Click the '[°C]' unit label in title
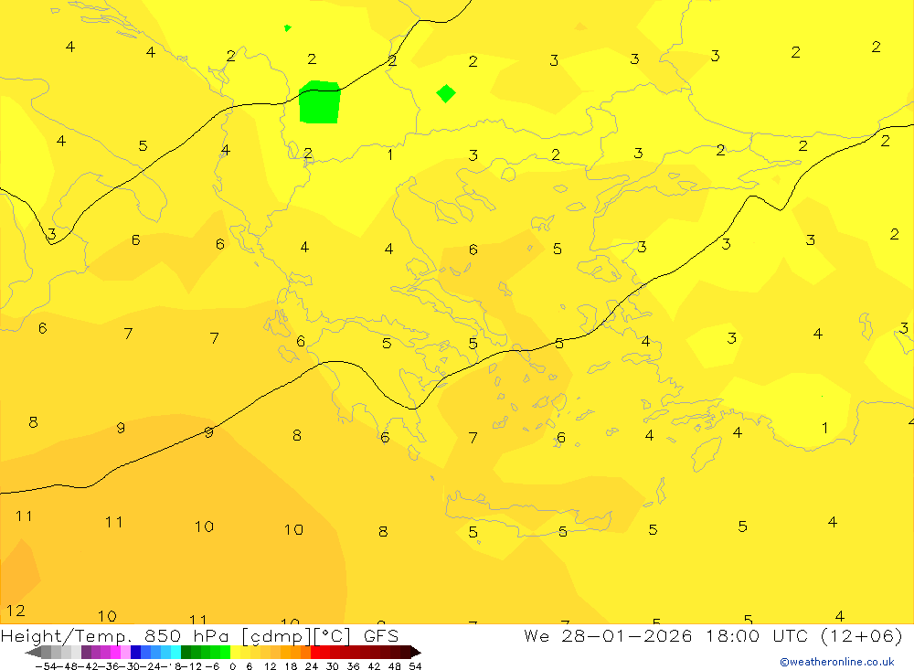This screenshot has height=670, width=914. point(334,635)
